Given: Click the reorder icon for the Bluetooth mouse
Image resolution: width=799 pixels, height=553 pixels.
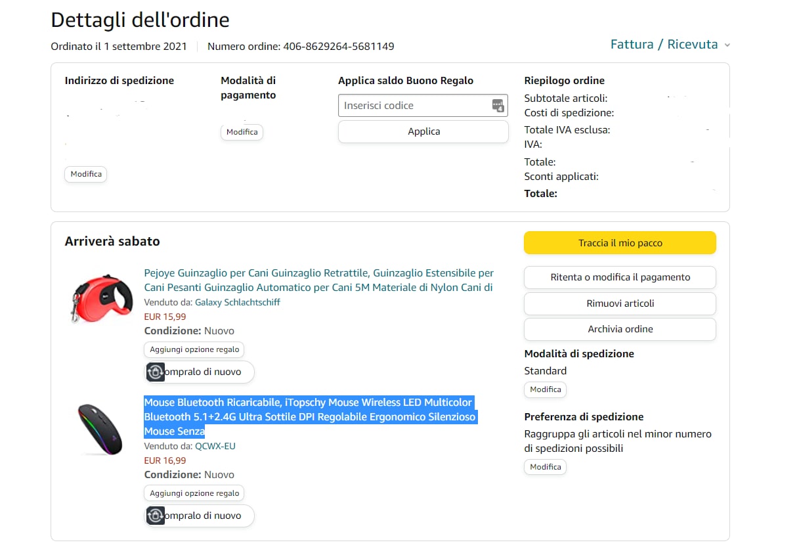Looking at the screenshot, I should pyautogui.click(x=156, y=516).
